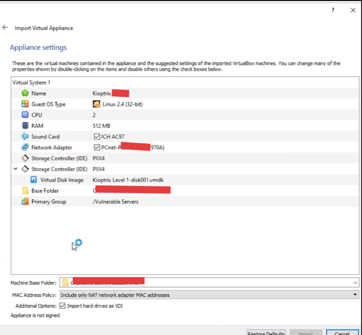362x335 pixels.
Task: Click the green Name row icon
Action: click(x=25, y=93)
